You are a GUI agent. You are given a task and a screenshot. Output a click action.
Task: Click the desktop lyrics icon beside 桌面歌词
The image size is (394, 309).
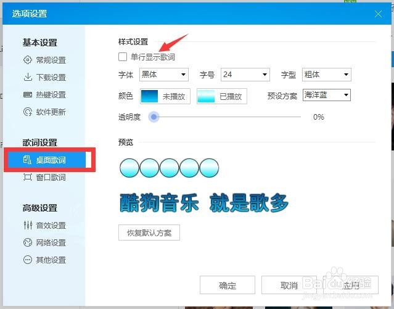coord(27,160)
